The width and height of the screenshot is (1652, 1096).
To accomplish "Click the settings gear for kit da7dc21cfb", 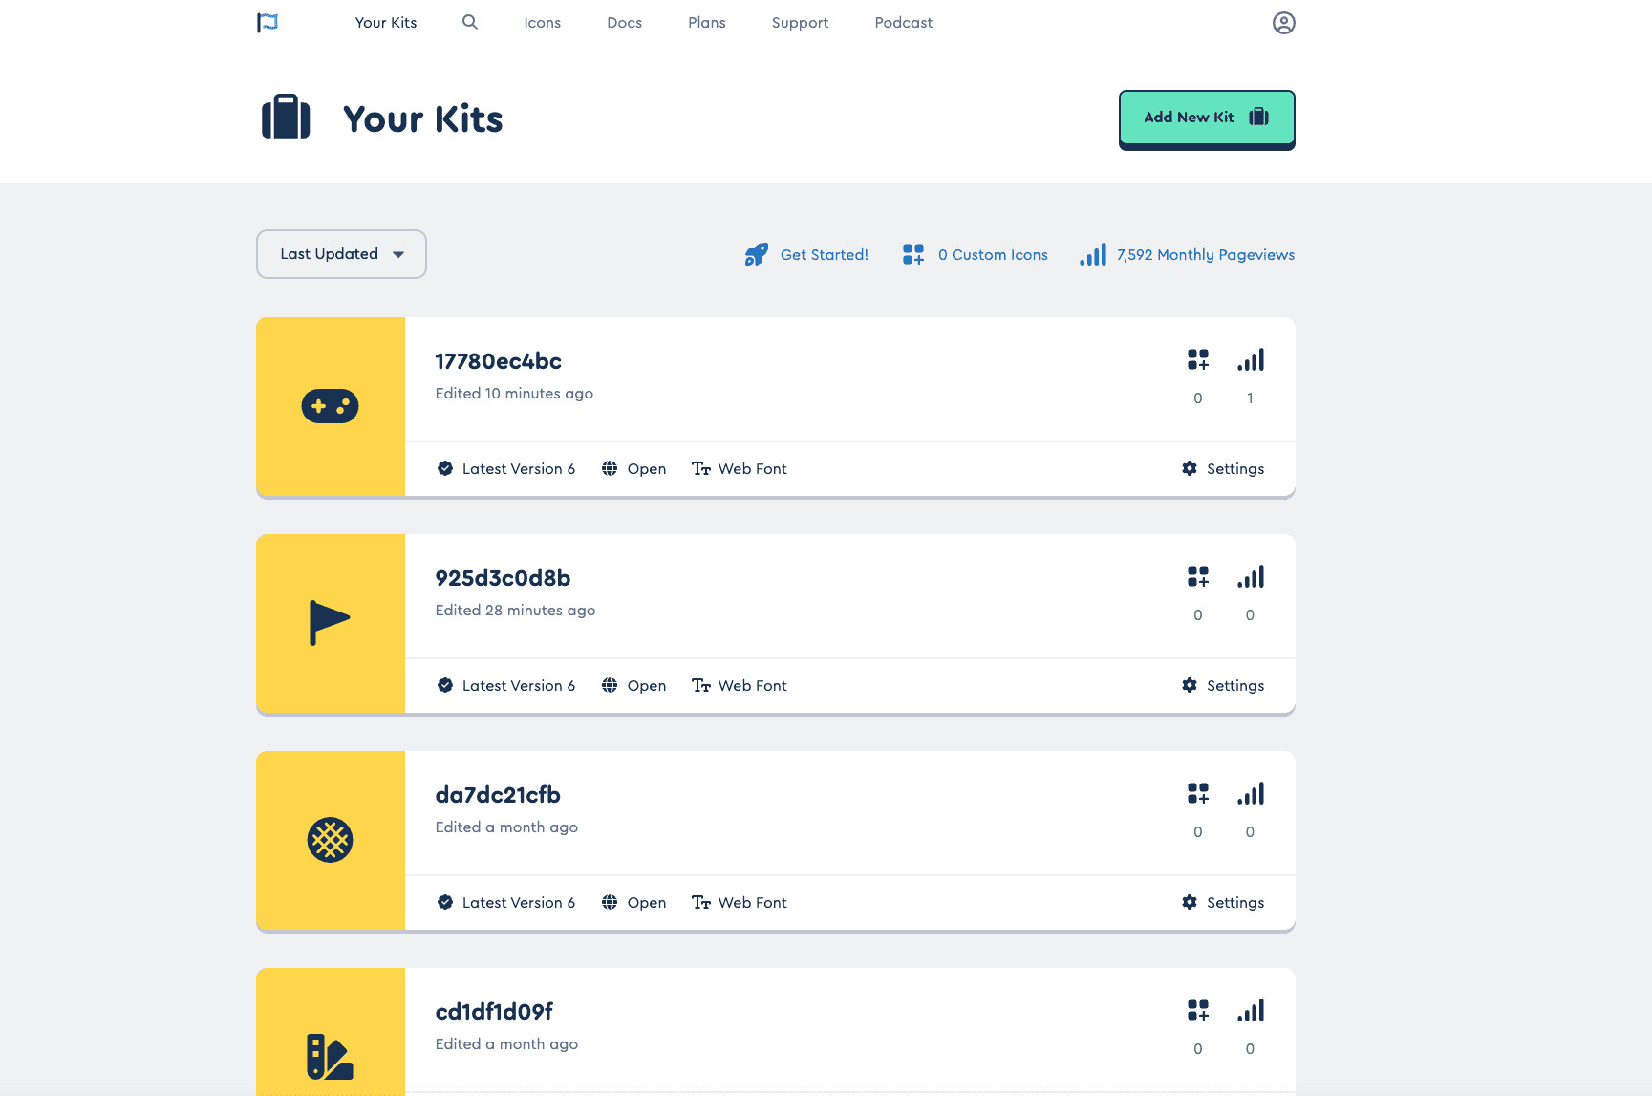I will pyautogui.click(x=1190, y=902).
